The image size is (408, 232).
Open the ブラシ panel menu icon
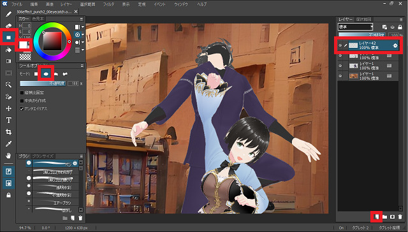coord(82,156)
